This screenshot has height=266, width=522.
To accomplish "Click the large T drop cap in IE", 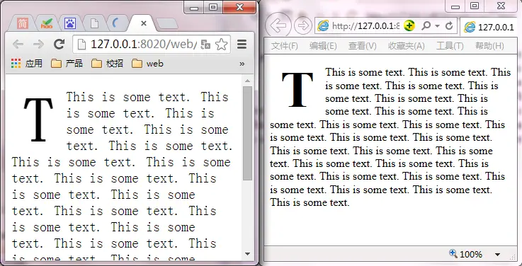I will click(x=297, y=90).
